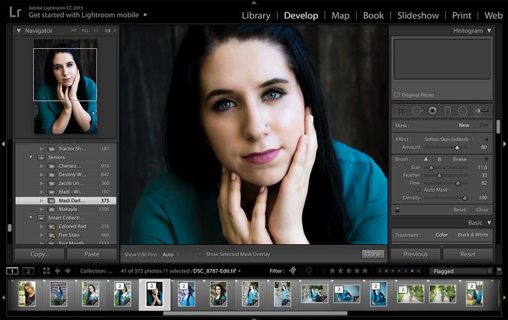This screenshot has height=320, width=508.
Task: Choose the Graduated Filter tool
Action: (x=447, y=110)
